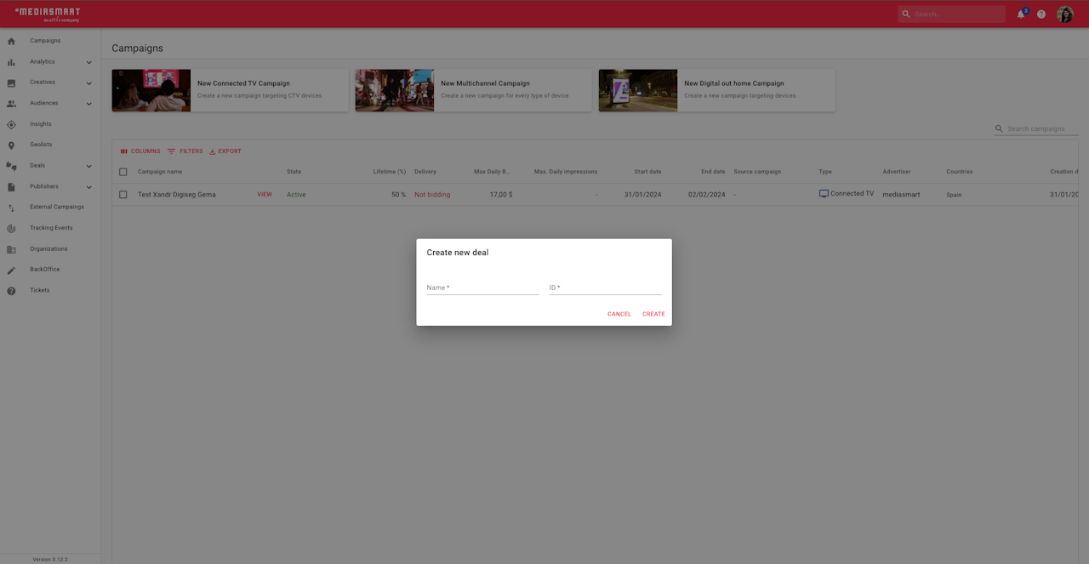Viewport: 1089px width, 564px height.
Task: Click the Tracking Events icon
Action: pyautogui.click(x=11, y=229)
